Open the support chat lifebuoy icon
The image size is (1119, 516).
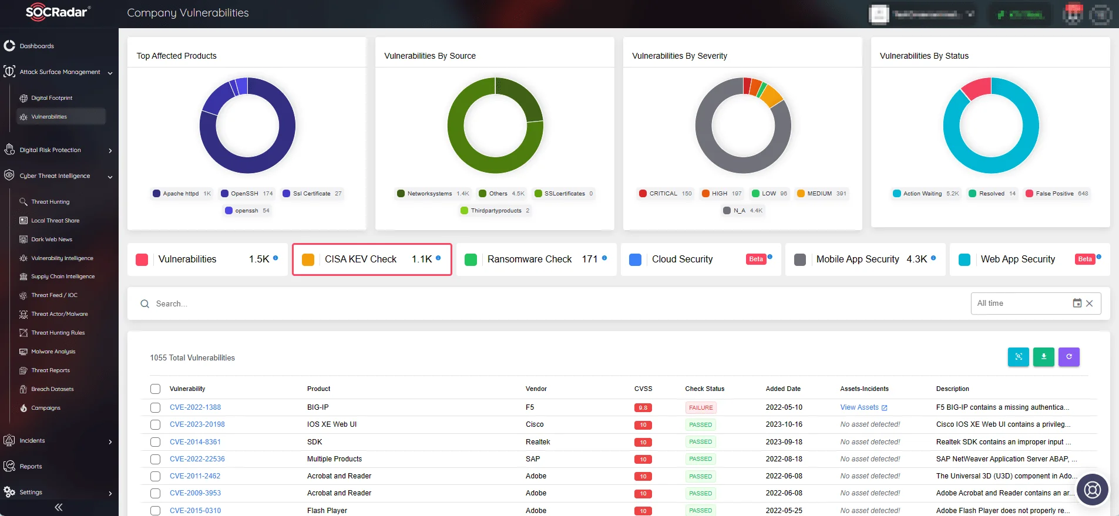(1093, 489)
